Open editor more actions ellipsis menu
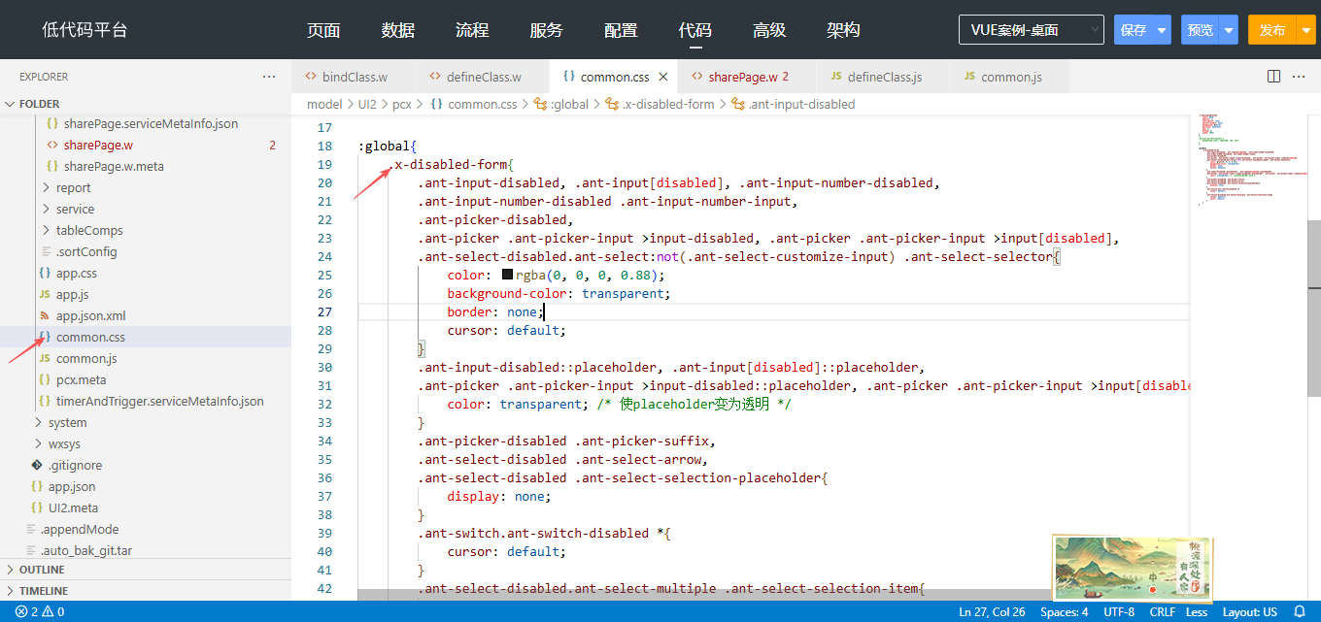Image resolution: width=1321 pixels, height=622 pixels. click(x=1301, y=77)
